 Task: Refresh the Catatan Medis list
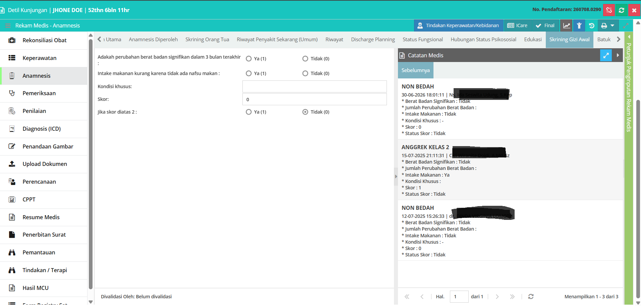tap(531, 296)
